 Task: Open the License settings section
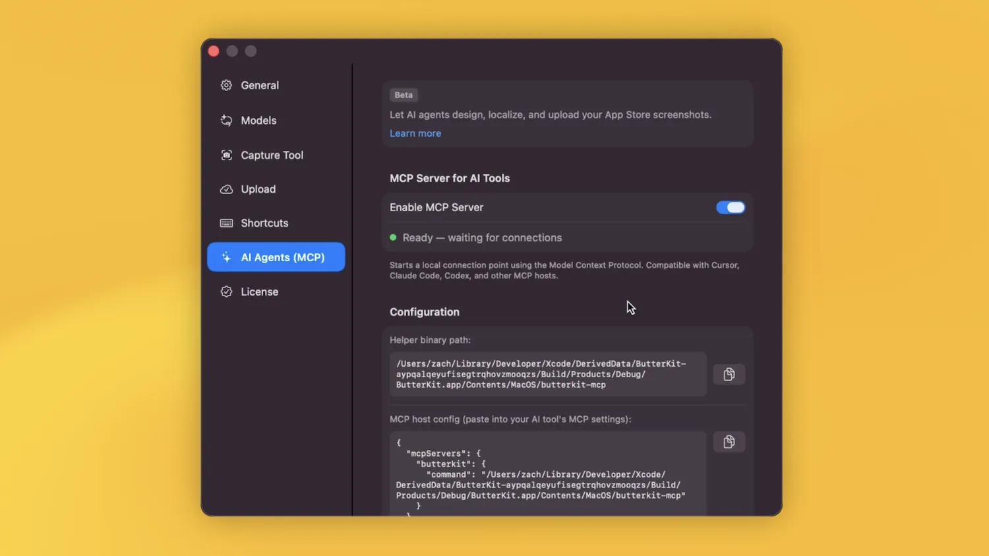[259, 292]
